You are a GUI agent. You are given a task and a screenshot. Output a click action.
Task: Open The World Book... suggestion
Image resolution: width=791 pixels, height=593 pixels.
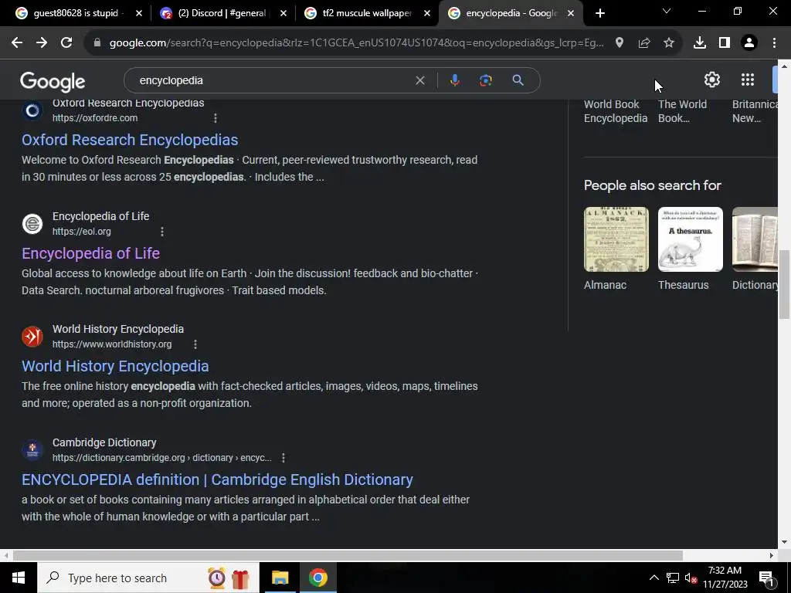click(x=682, y=111)
